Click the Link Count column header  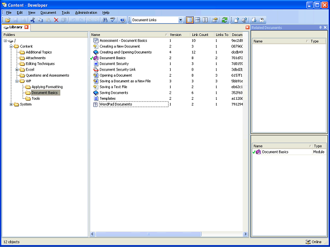pos(202,35)
